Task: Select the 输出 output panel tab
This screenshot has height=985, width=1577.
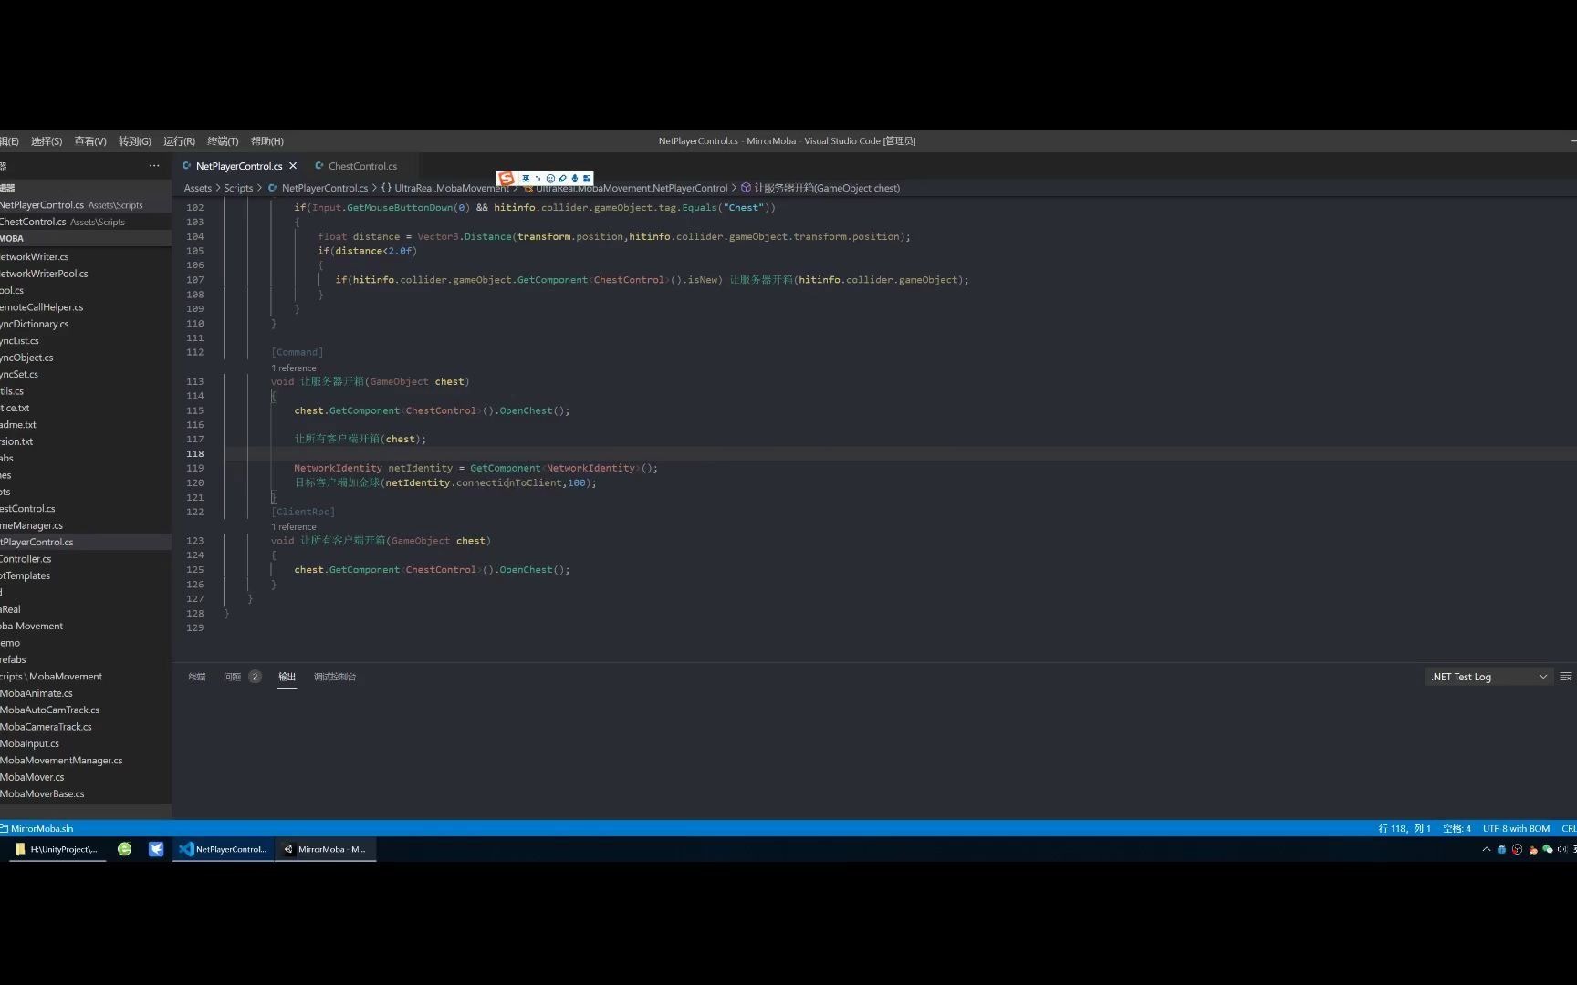Action: pyautogui.click(x=287, y=677)
